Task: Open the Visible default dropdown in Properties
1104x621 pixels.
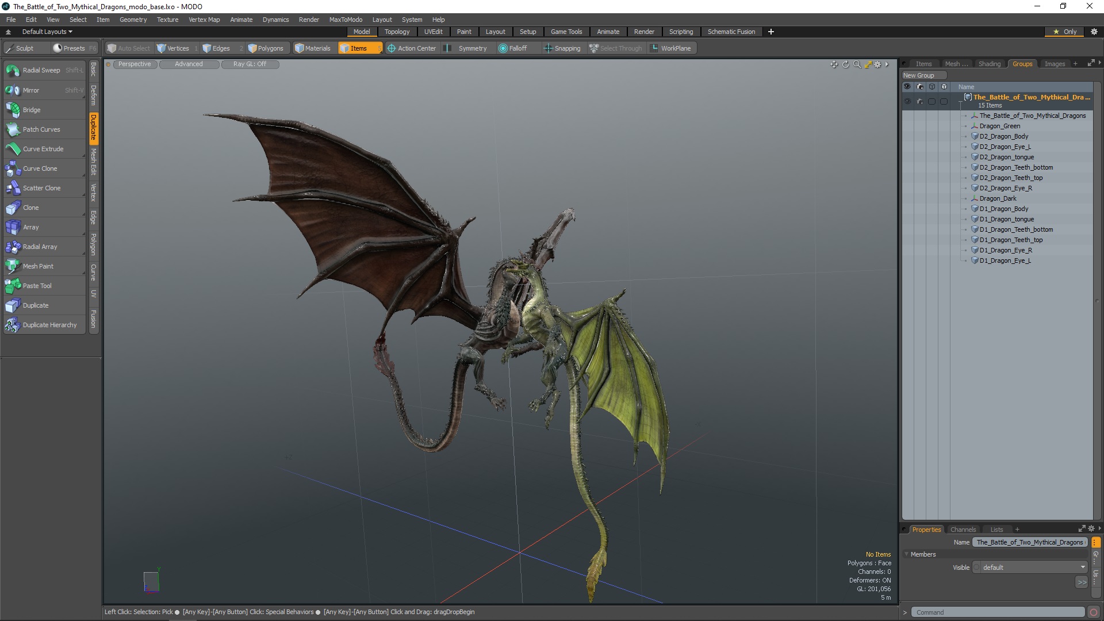Action: 1030,568
